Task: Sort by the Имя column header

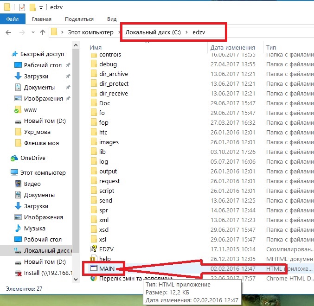Action: point(96,47)
